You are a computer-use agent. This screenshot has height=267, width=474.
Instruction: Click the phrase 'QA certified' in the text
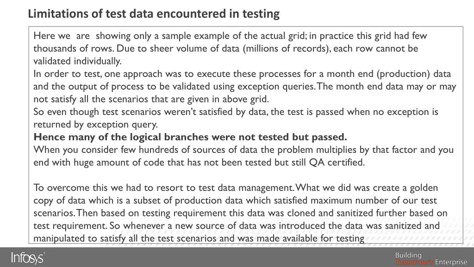[x=337, y=163]
